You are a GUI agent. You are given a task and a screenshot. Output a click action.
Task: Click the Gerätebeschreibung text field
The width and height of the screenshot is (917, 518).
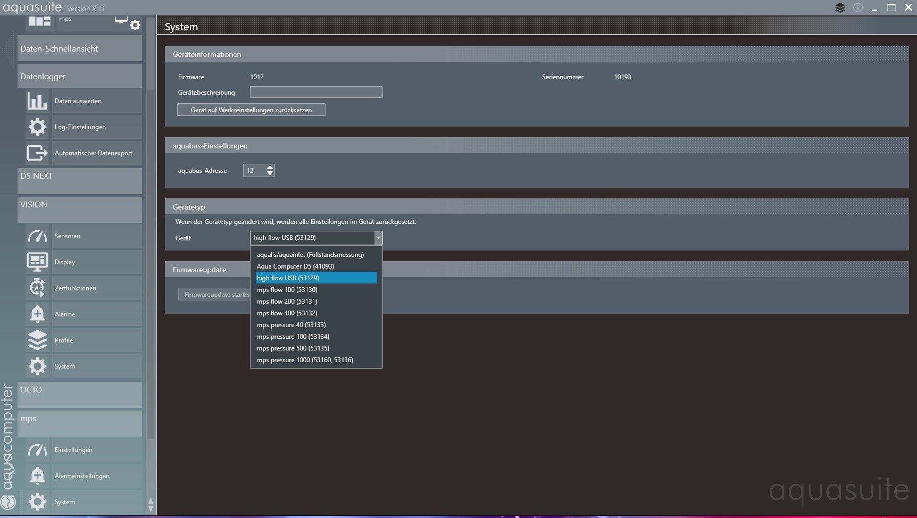click(316, 93)
